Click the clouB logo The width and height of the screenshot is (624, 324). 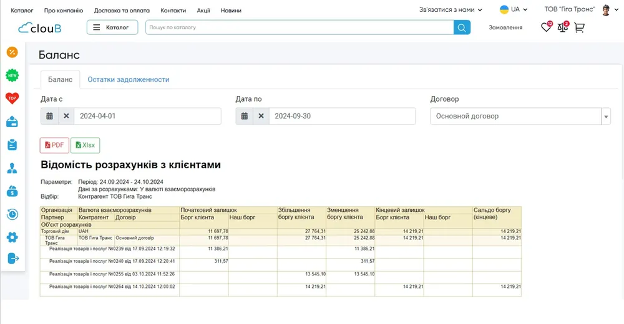[x=40, y=27]
